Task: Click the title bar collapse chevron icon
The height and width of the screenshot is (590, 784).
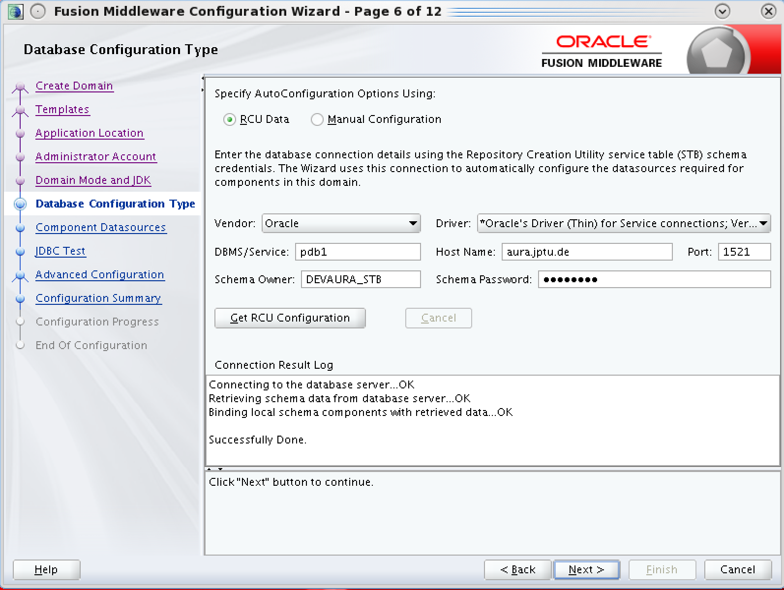Action: [x=722, y=11]
